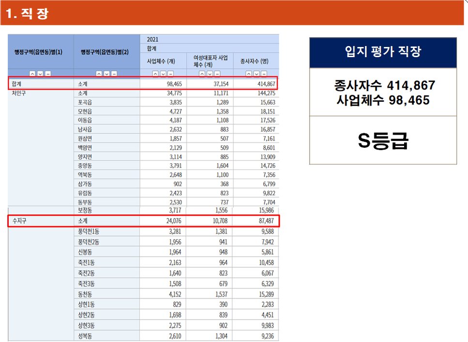Sort 사업체수 (개) column ascending

155,73
